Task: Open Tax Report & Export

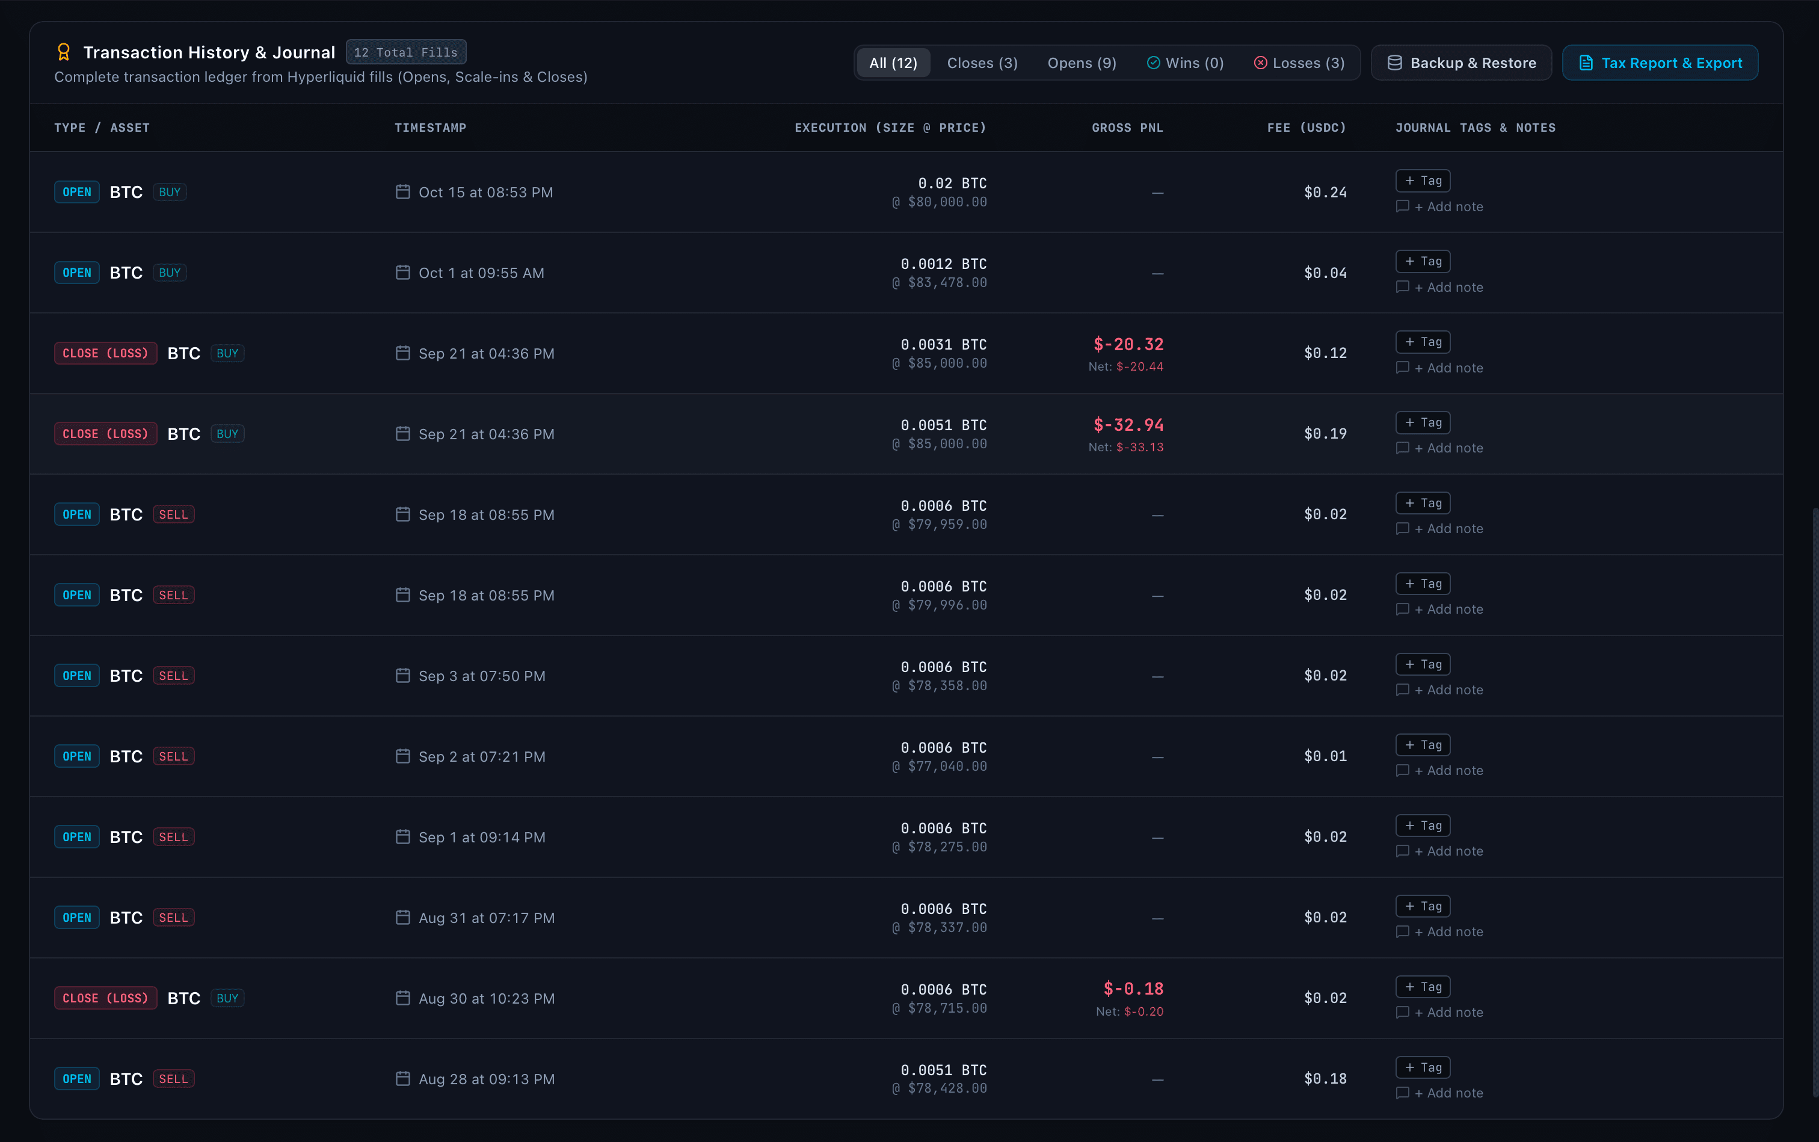Action: click(1660, 63)
